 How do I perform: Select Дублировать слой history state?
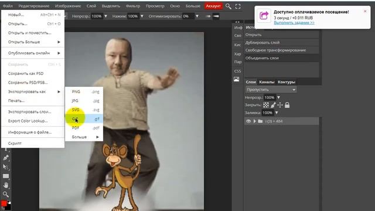point(281,43)
